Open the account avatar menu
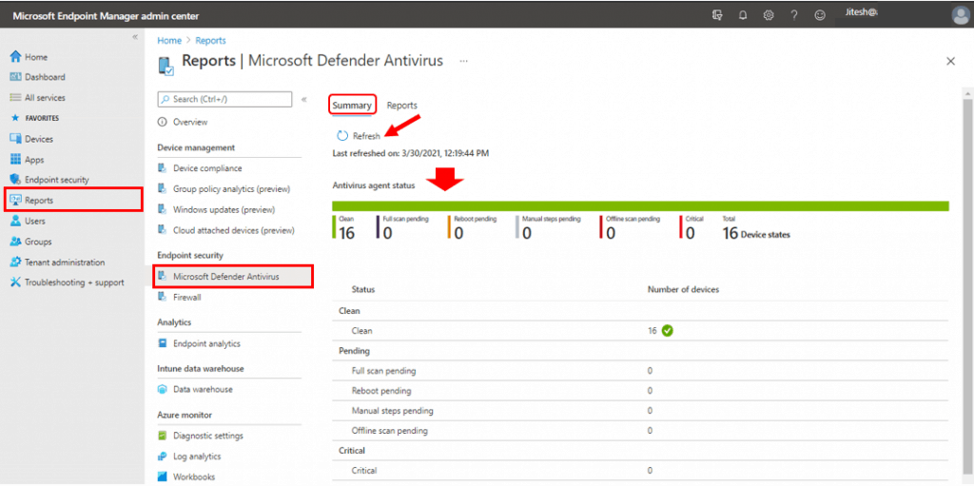 [x=961, y=15]
